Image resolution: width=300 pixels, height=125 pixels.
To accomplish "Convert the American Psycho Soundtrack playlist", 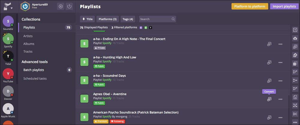I will (269, 117).
